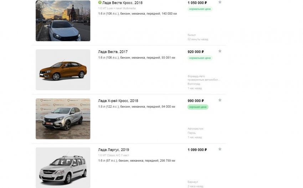The image size is (303, 188).
Task: Click the Форвард-Авто dealer name
Action: coord(196,76)
